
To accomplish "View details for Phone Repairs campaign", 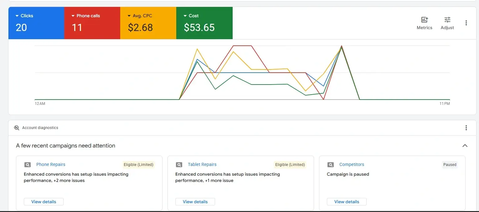I will (44, 202).
